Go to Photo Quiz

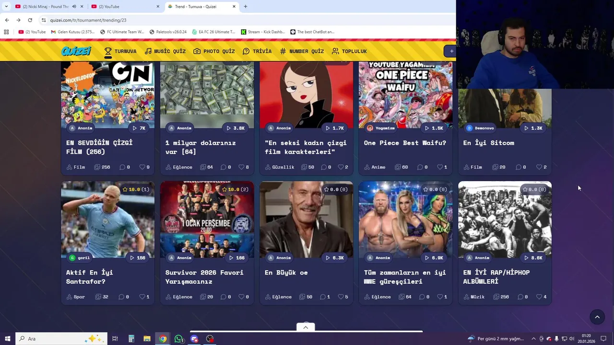214,51
